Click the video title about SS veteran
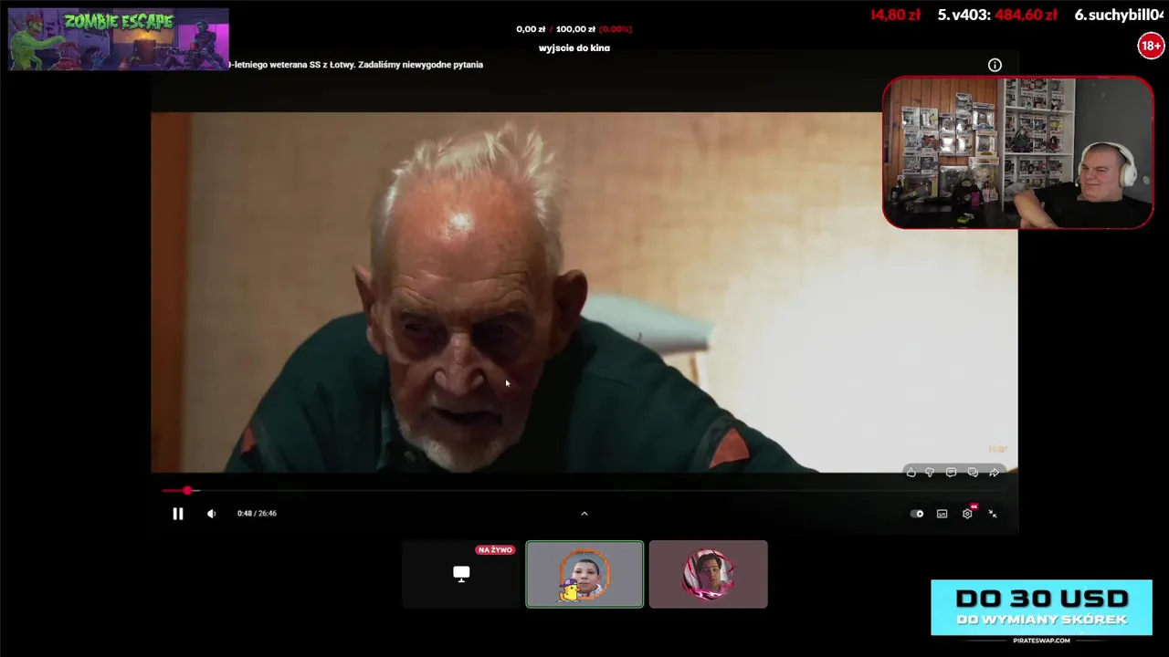 click(x=355, y=65)
